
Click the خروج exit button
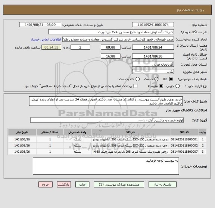click(46, 184)
